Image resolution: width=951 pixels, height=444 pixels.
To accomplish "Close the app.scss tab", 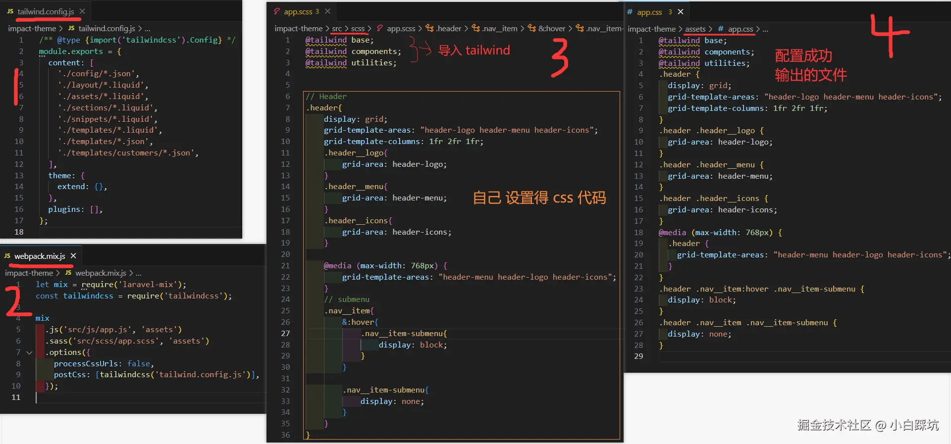I will (327, 11).
